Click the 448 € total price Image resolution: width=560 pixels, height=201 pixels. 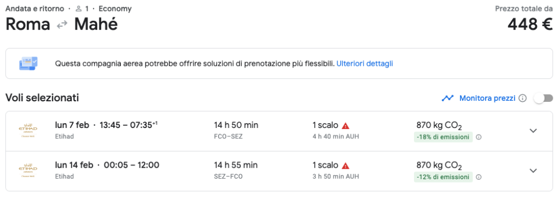[x=530, y=25]
